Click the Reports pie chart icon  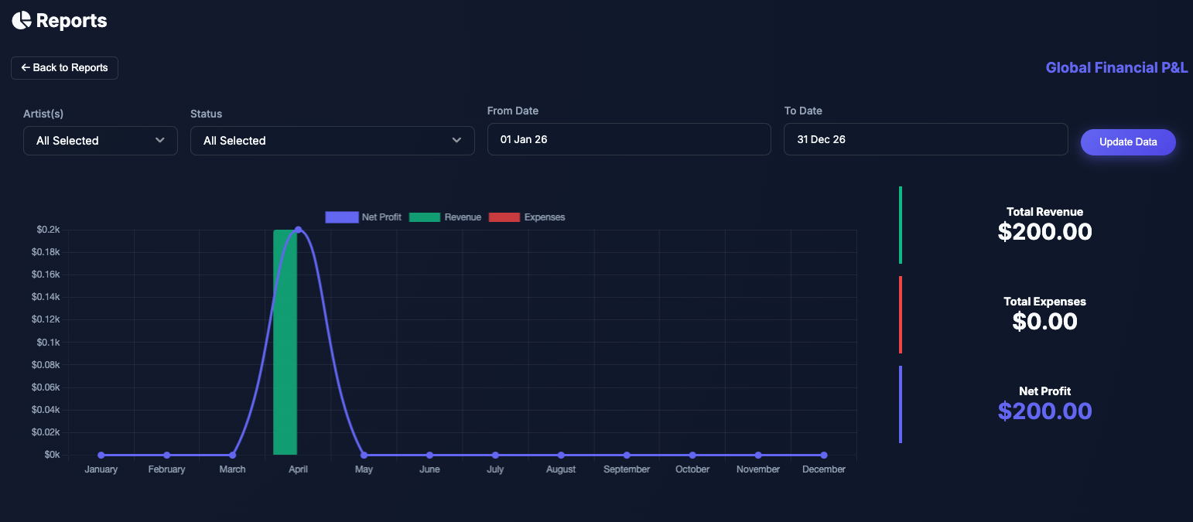(22, 20)
